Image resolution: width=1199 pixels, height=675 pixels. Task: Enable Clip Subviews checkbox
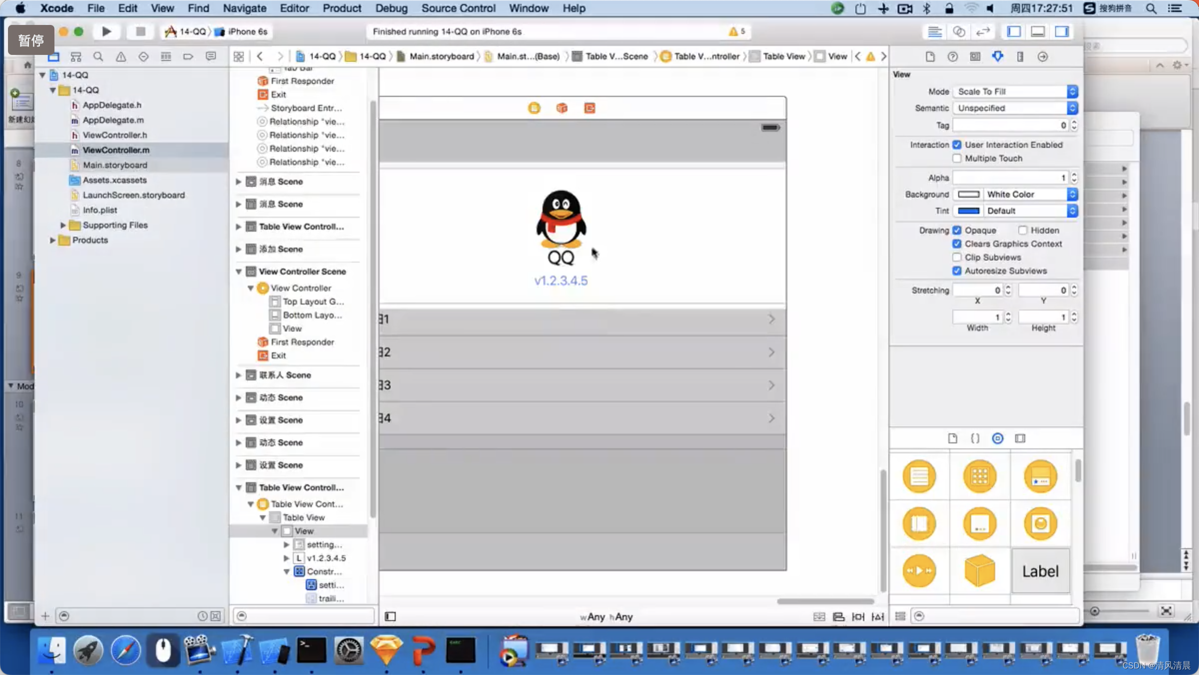click(957, 257)
